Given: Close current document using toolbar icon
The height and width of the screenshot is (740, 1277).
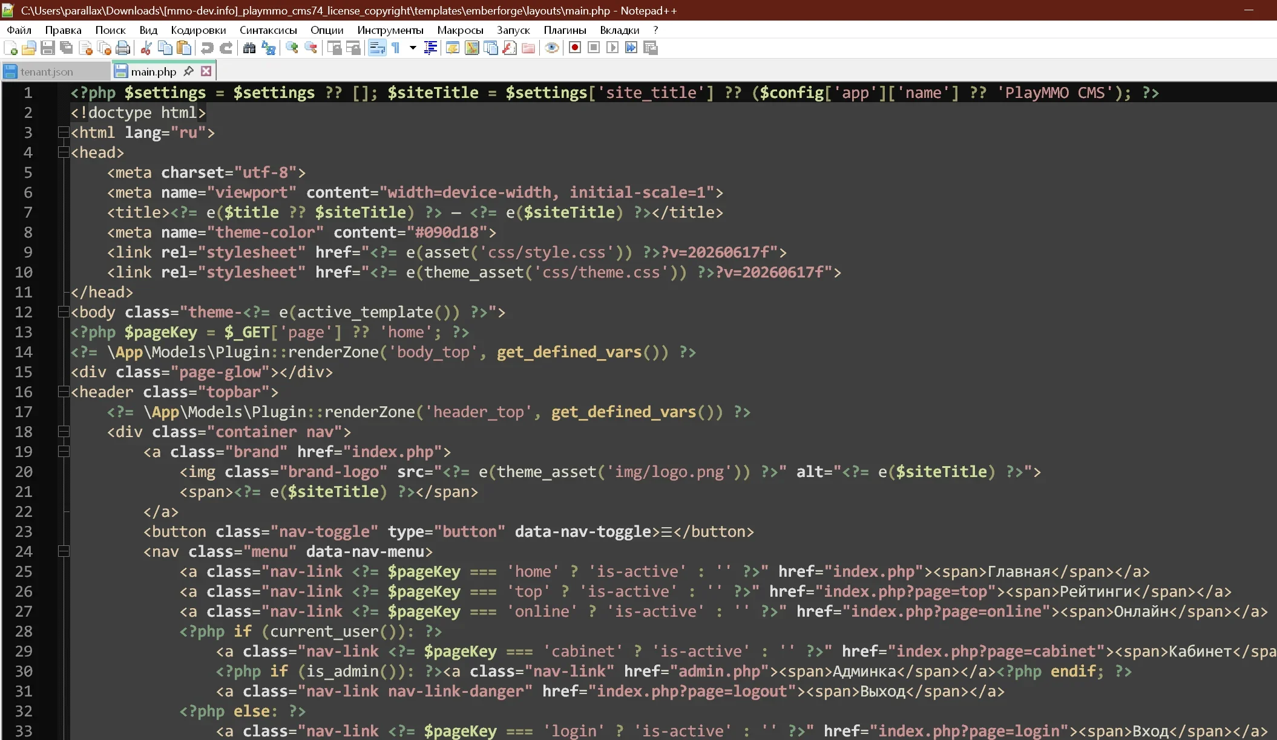Looking at the screenshot, I should coord(85,48).
